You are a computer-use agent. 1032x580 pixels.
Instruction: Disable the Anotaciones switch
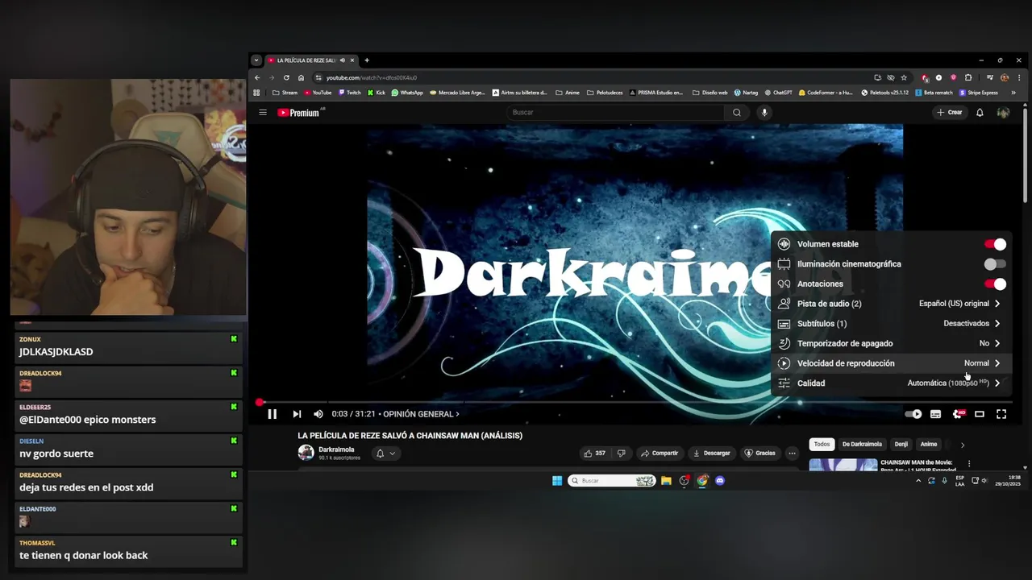point(995,284)
